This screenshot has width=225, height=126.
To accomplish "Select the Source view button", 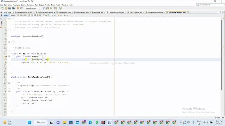I will (x=6, y=15).
